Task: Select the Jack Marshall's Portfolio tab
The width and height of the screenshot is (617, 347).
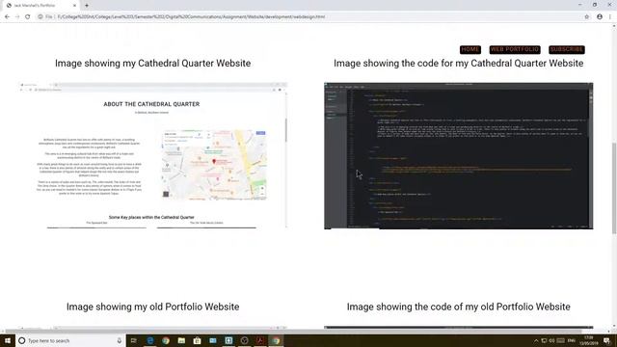Action: (x=40, y=6)
